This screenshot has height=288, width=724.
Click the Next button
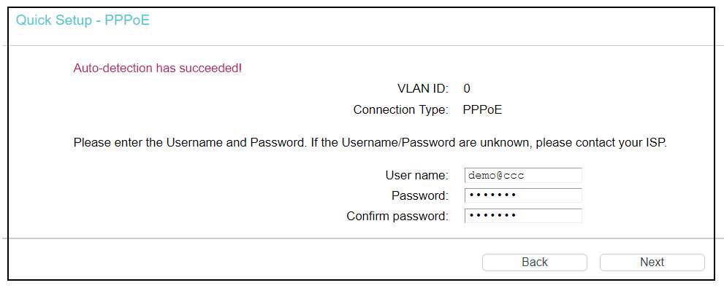pos(652,262)
